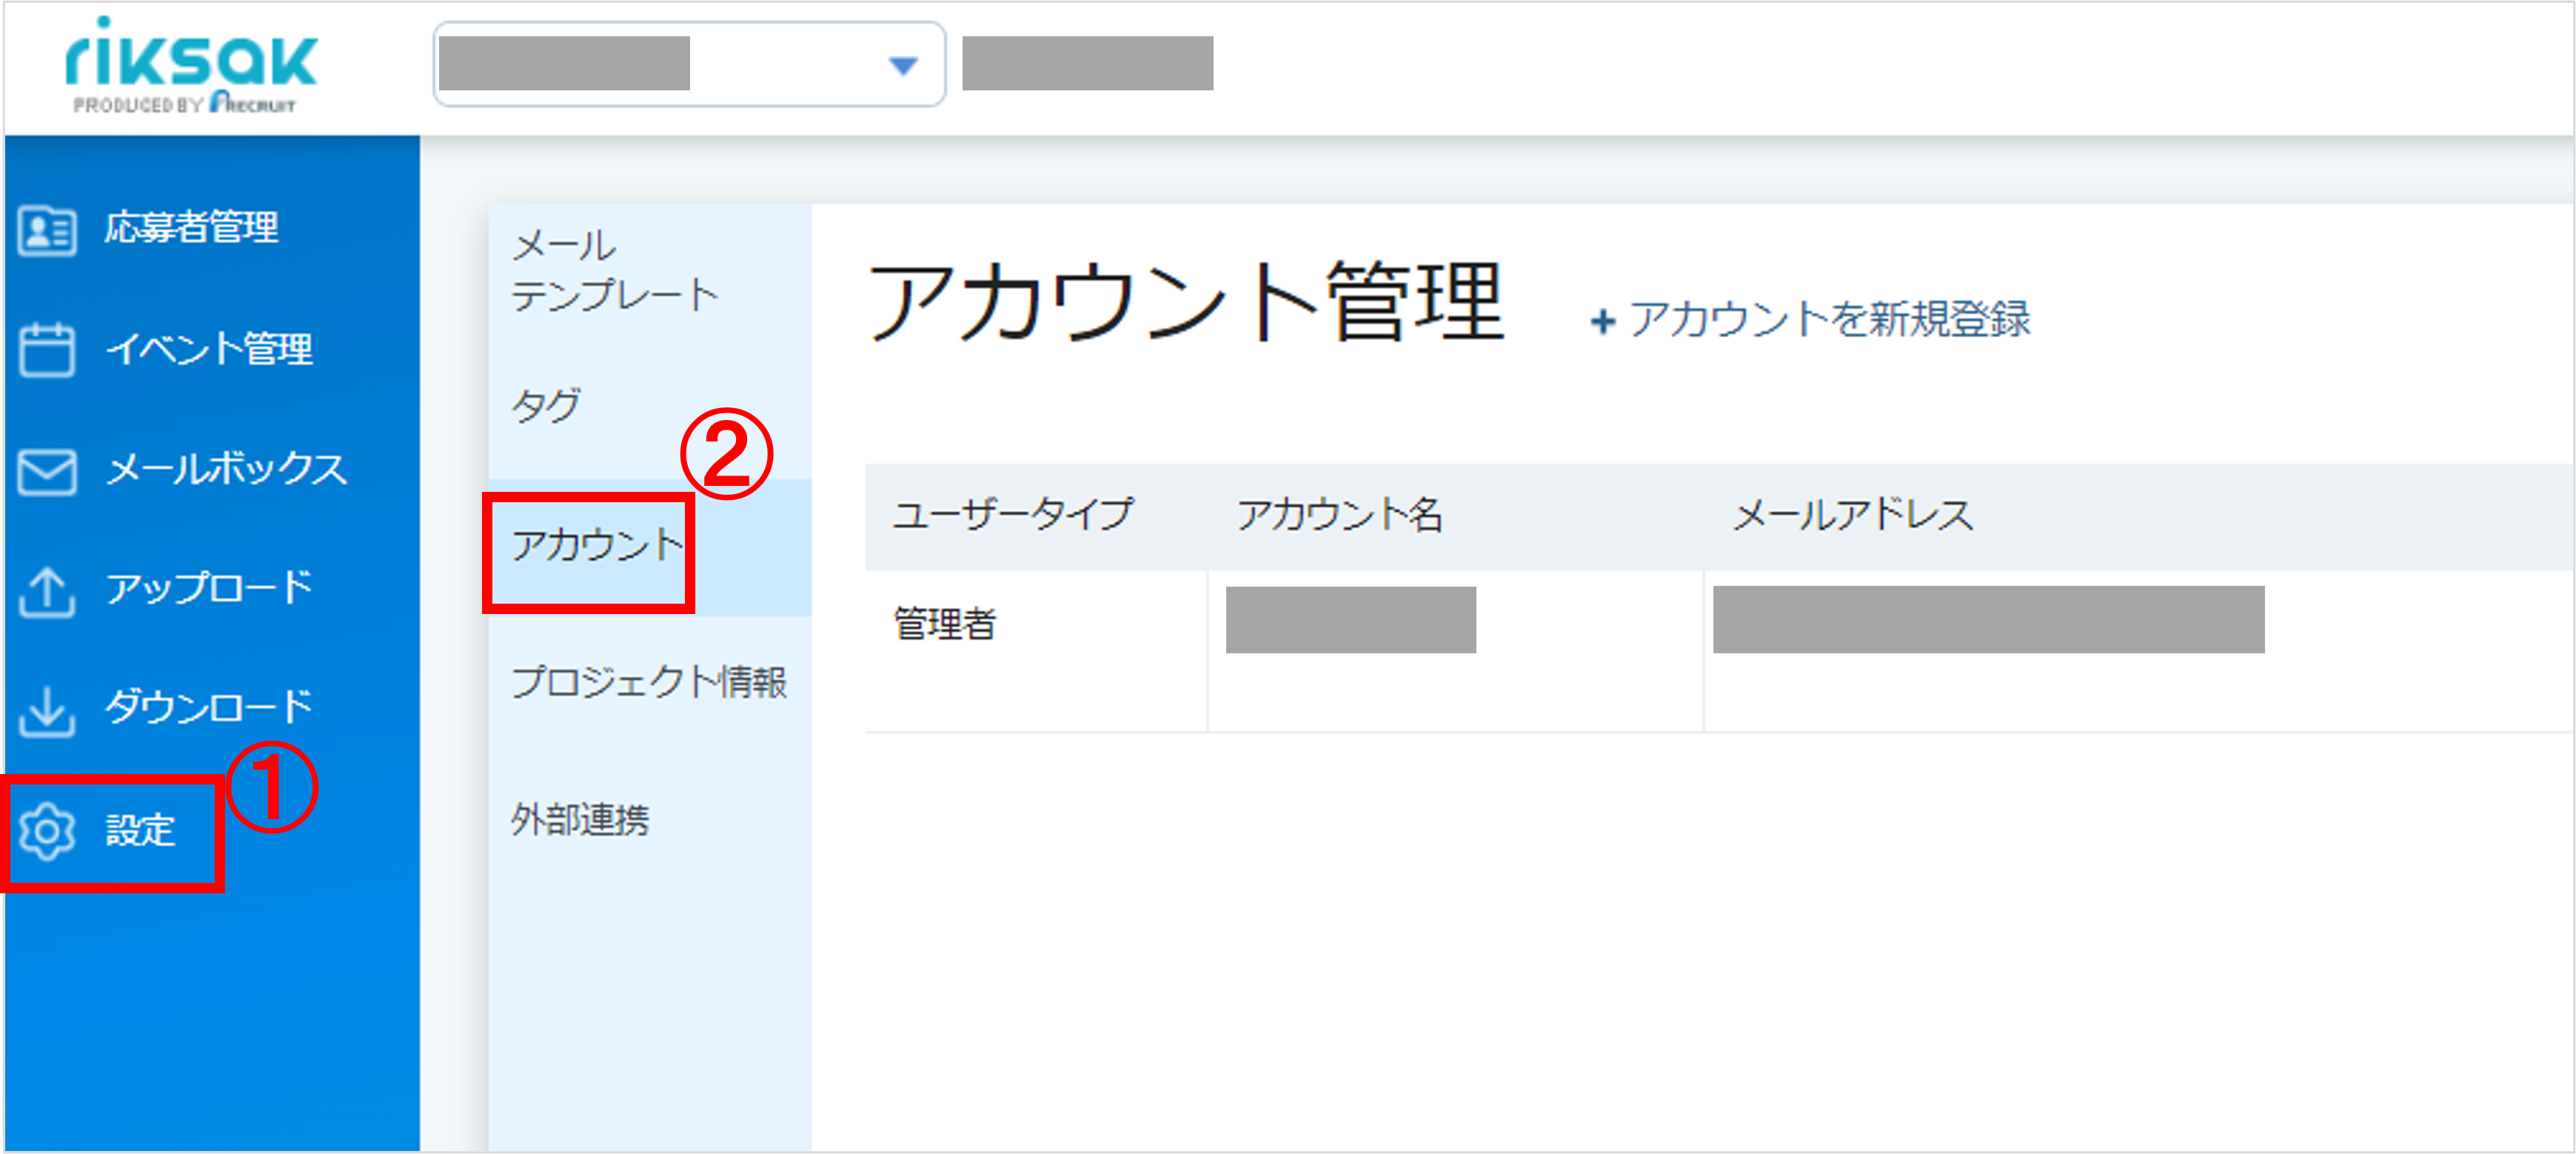The width and height of the screenshot is (2576, 1154).
Task: Select the アップロード upload icon
Action: (47, 590)
